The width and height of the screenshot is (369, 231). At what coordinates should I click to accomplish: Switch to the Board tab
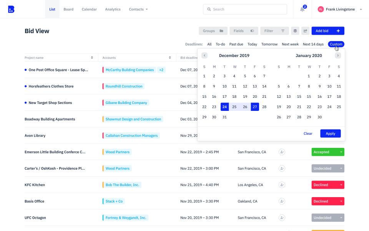68,9
